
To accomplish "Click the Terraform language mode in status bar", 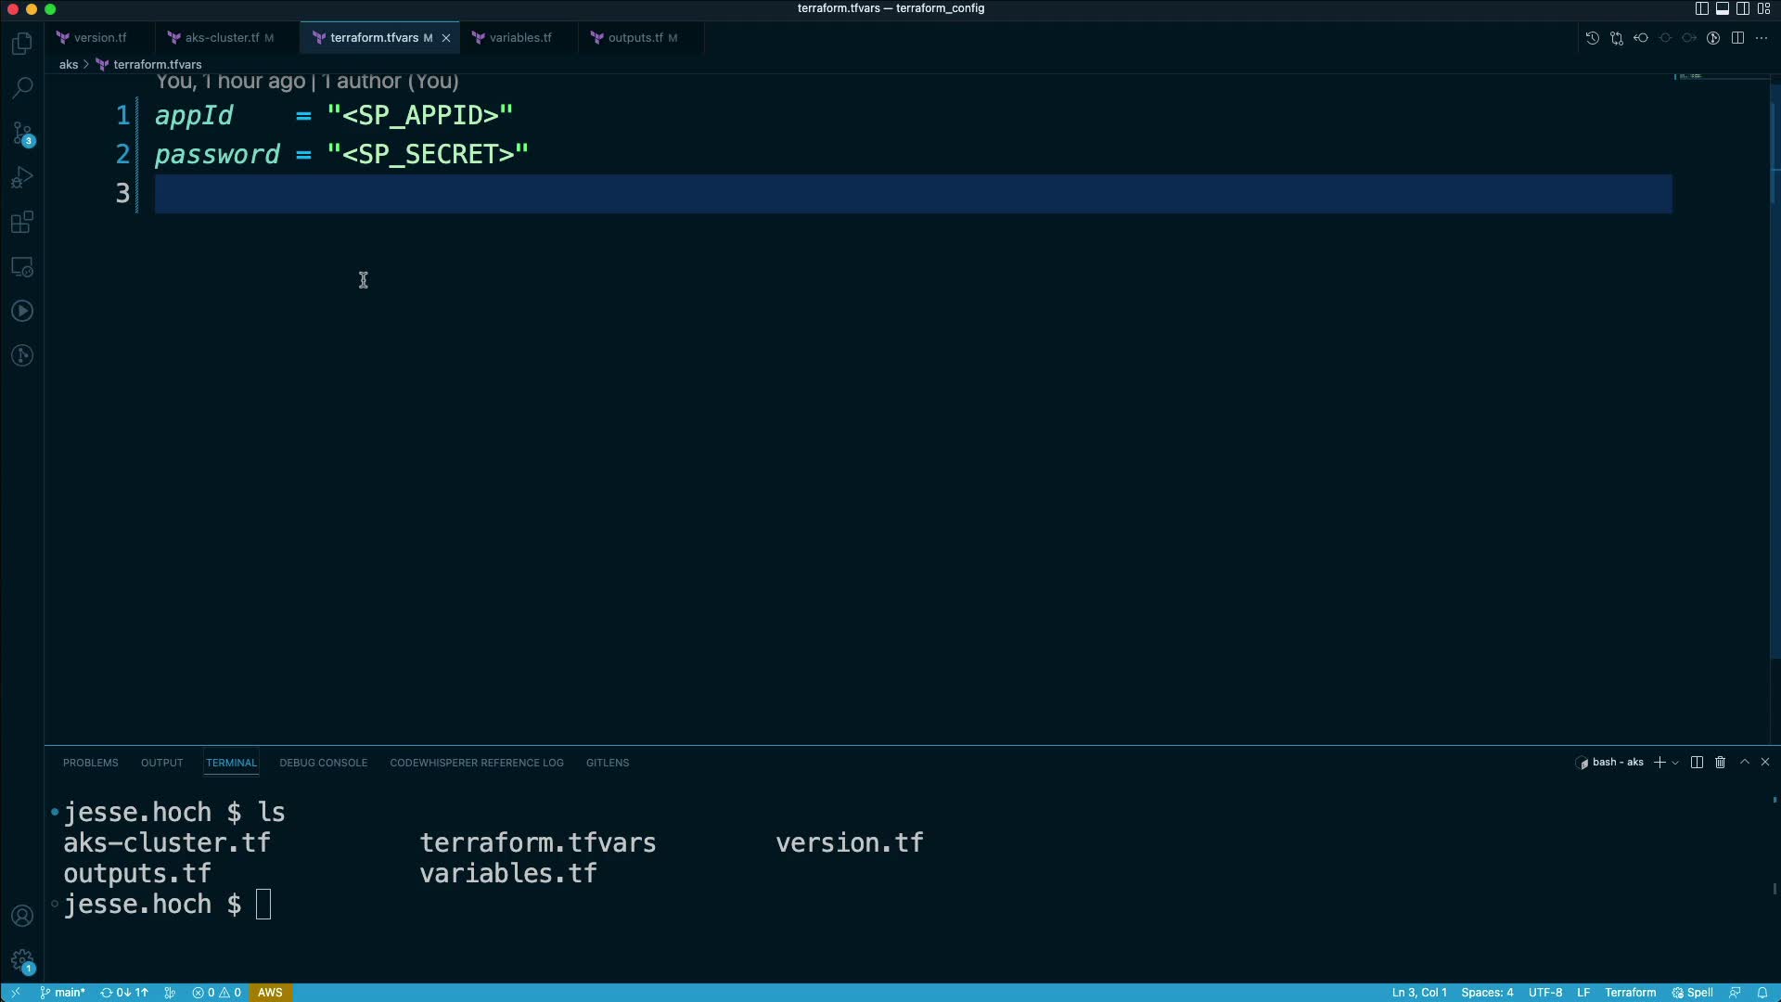I will [1630, 993].
